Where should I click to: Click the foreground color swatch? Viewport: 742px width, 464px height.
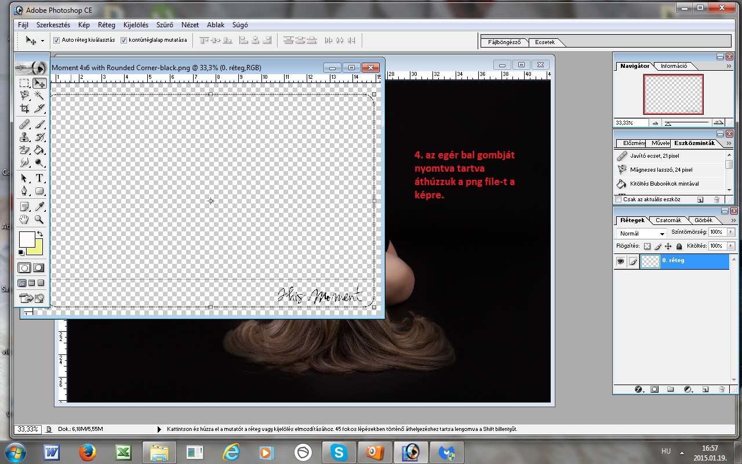click(x=27, y=239)
